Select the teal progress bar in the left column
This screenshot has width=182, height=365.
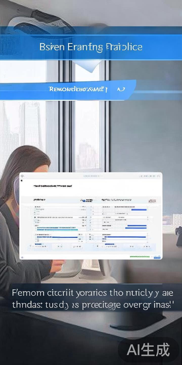pos(57,230)
